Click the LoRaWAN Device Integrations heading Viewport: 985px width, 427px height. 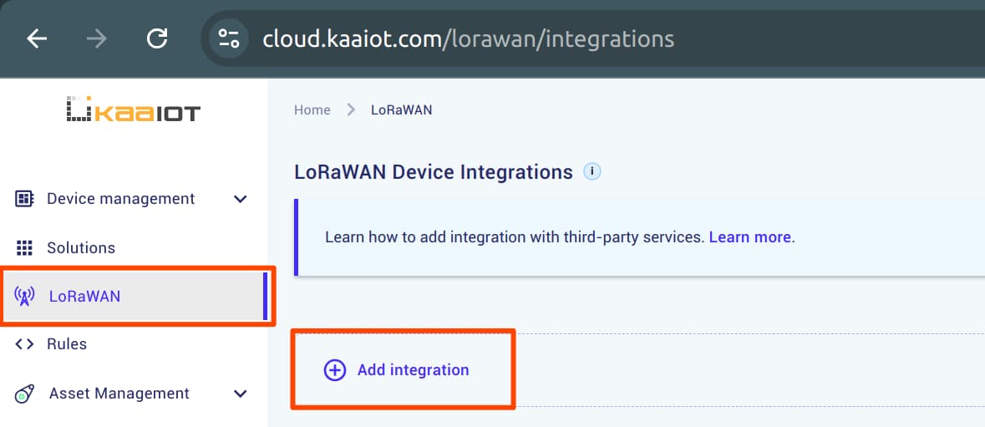pos(434,171)
